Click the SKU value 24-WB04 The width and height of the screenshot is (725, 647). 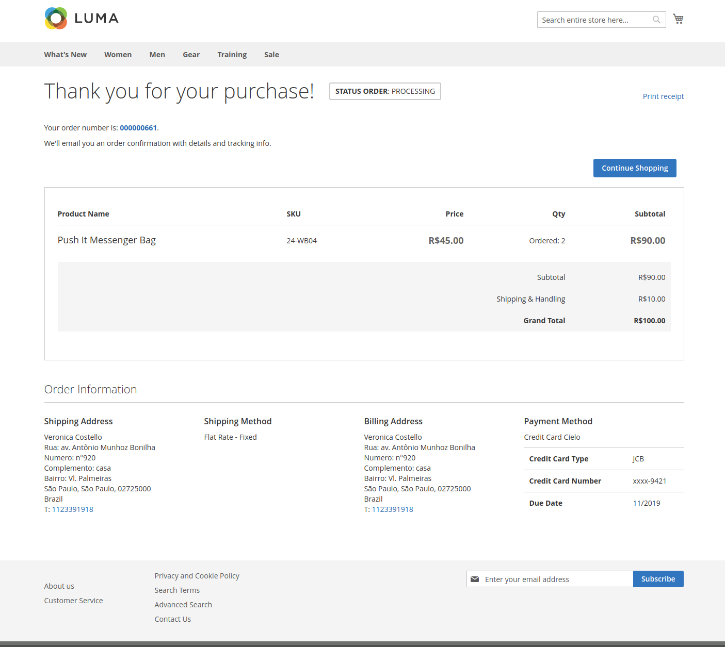302,241
